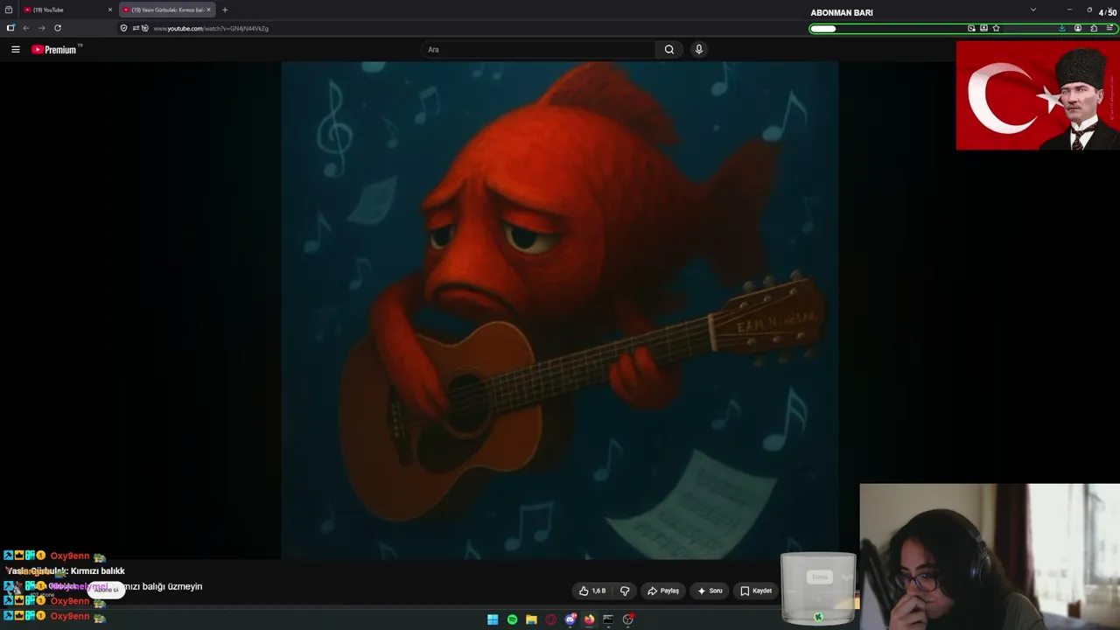Viewport: 1120px width, 630px height.
Task: Launch Opera from the taskbar
Action: 550,619
